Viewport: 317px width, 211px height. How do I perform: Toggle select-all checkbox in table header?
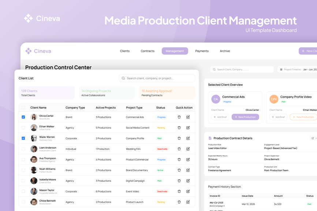click(23, 108)
